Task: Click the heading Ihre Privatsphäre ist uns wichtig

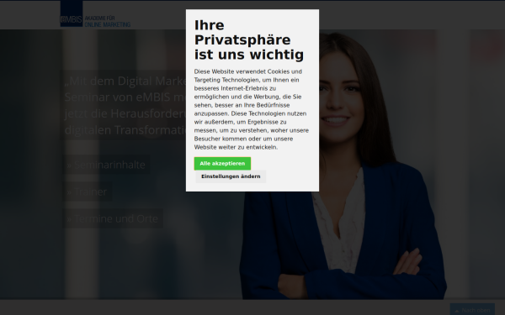Action: coord(249,39)
